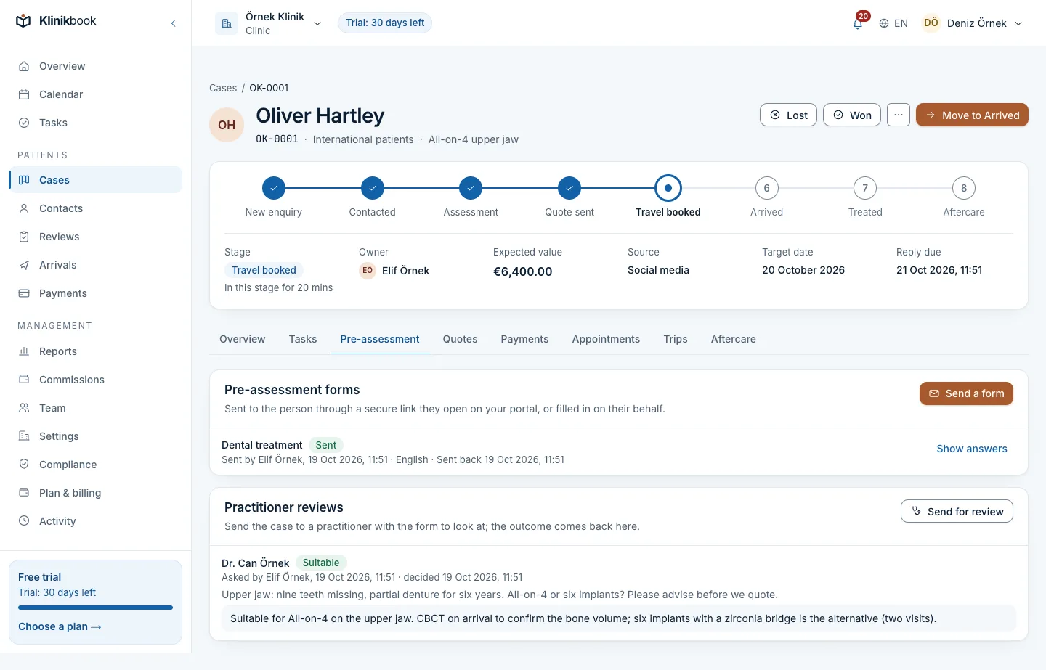Go to Team in the sidebar
Viewport: 1046px width, 670px height.
point(95,408)
